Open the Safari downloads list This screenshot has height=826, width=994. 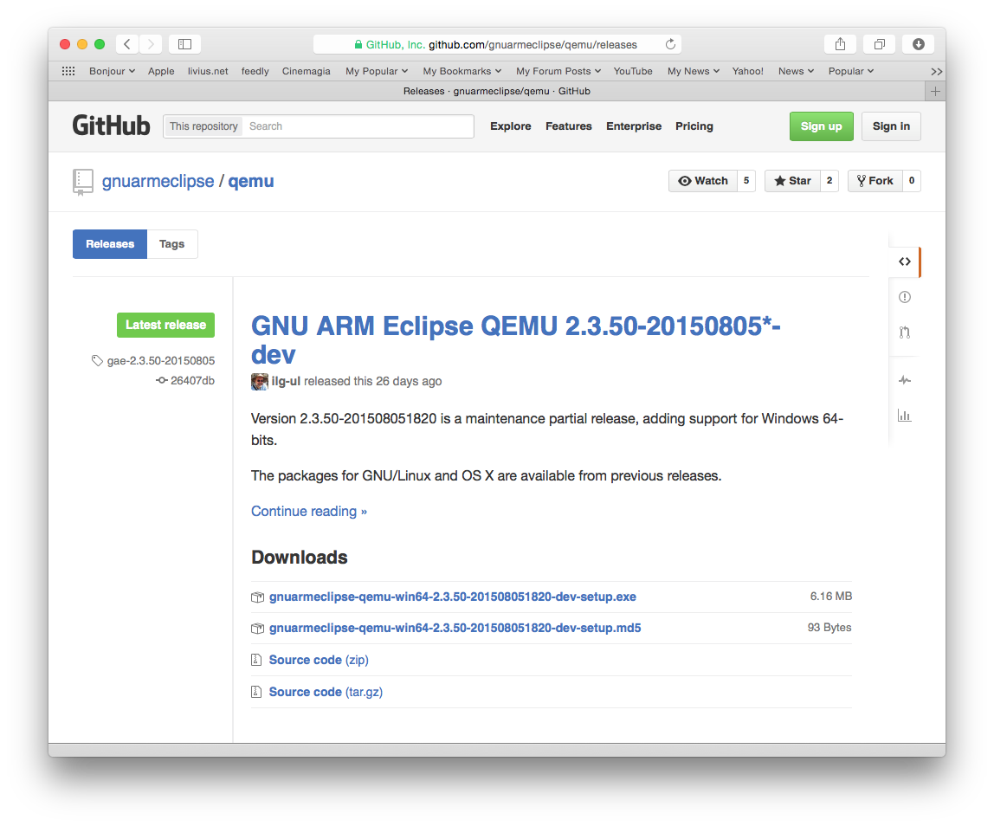coord(919,44)
